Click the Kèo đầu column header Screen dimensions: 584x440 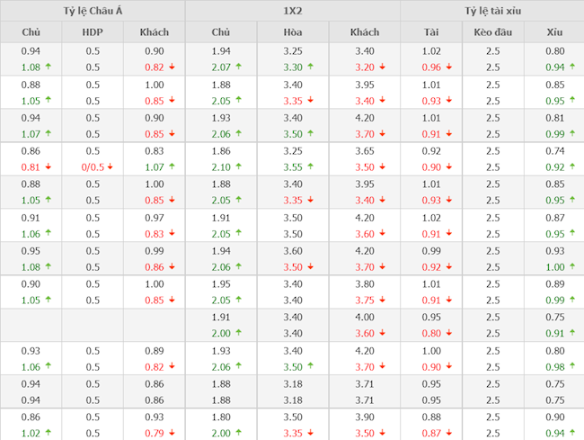click(x=492, y=32)
